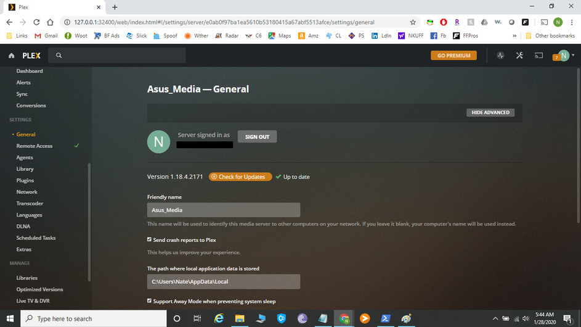Click the address bar URL
Viewport: 581px width, 327px height.
coord(224,22)
